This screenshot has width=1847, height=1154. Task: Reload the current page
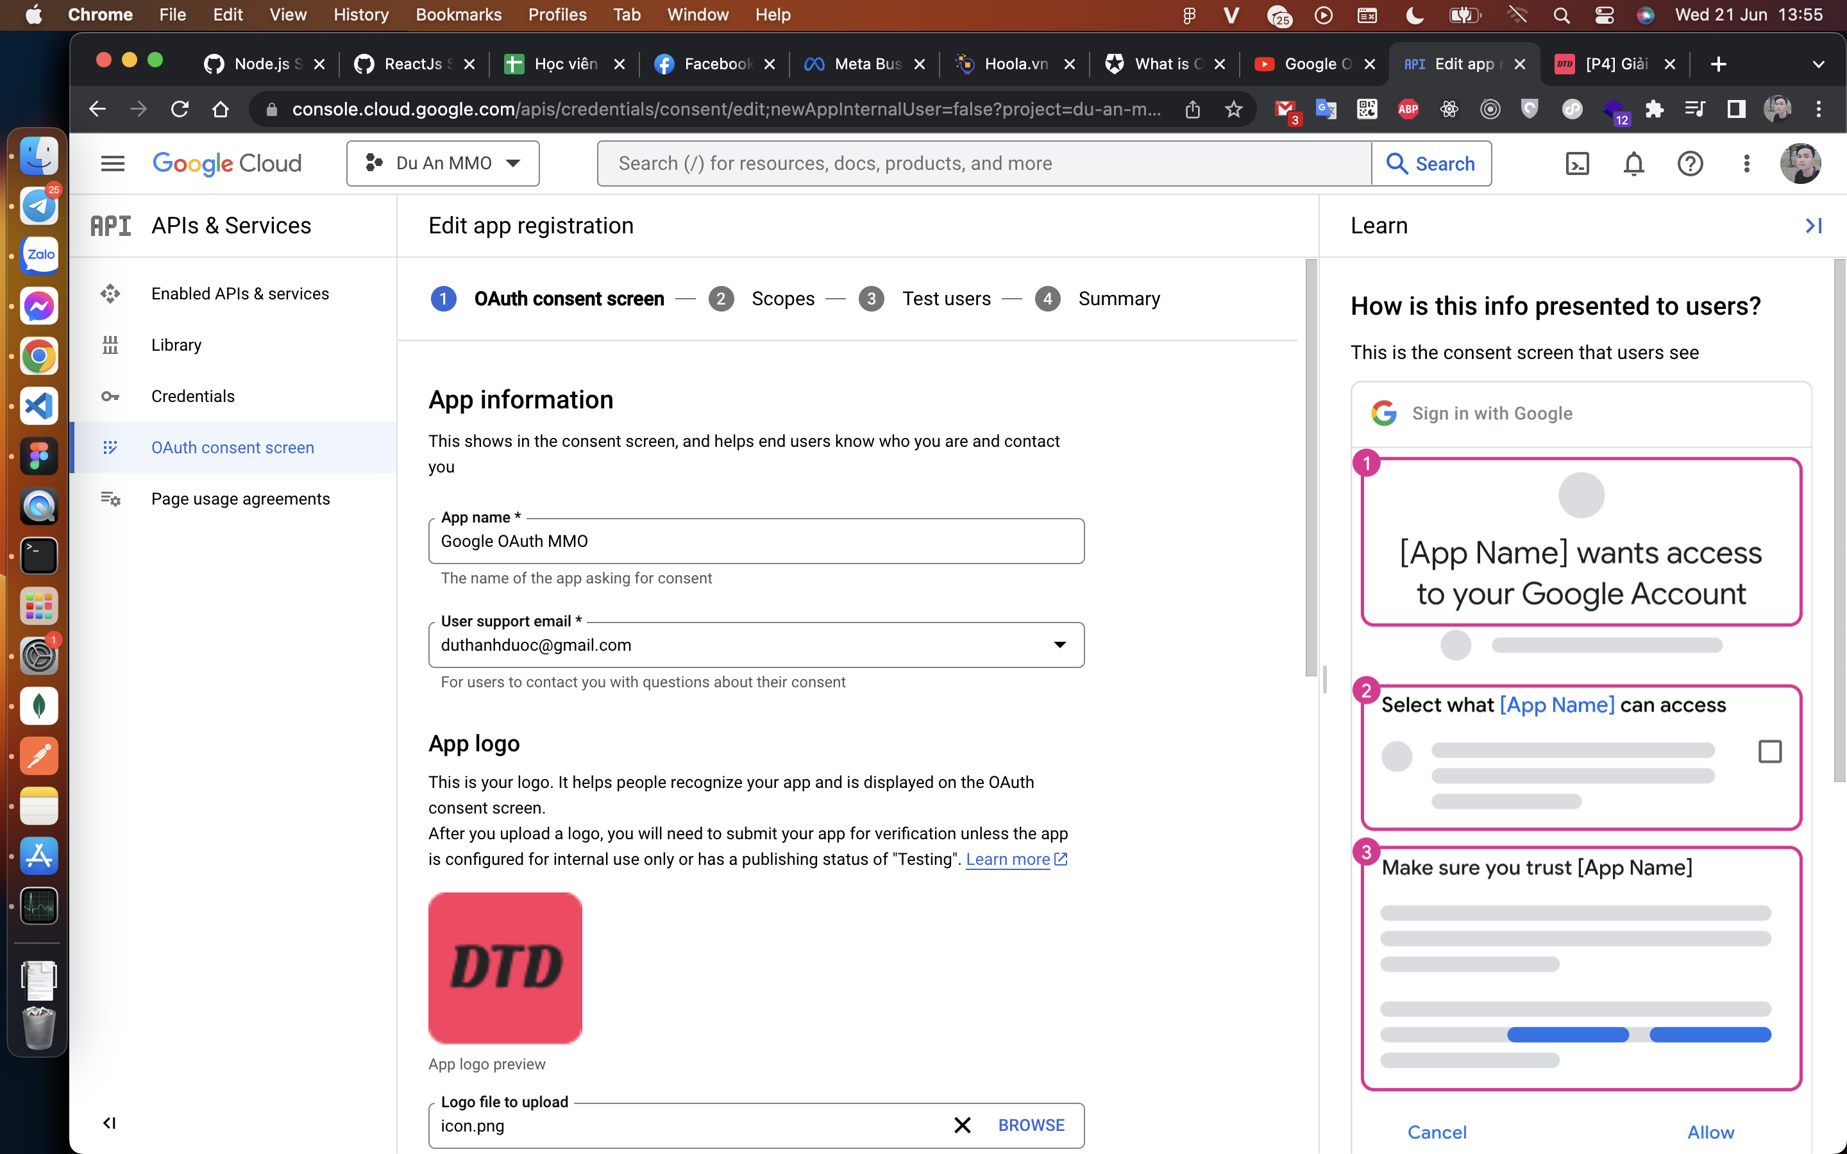coord(180,109)
